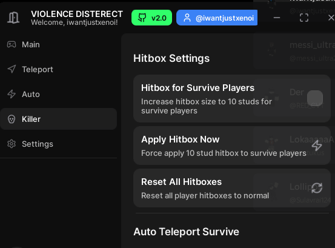Image resolution: width=335 pixels, height=248 pixels.
Task: Click the 'Welcome, iwantjustxenoi!' text
Action: [75, 22]
